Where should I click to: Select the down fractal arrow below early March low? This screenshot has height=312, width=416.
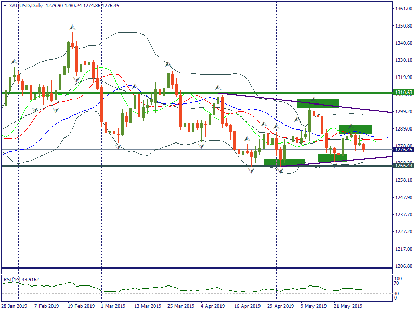pyautogui.click(x=118, y=147)
